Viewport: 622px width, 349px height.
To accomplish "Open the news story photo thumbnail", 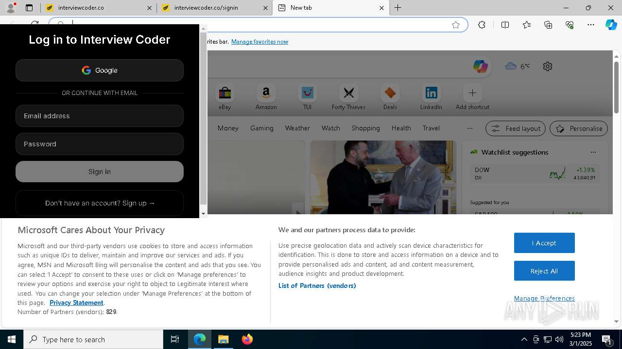I will [x=383, y=177].
